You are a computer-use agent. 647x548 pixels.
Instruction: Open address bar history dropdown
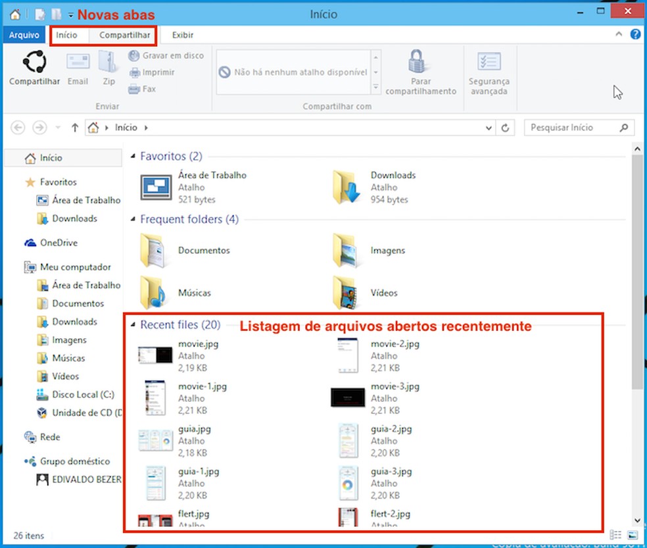[489, 128]
